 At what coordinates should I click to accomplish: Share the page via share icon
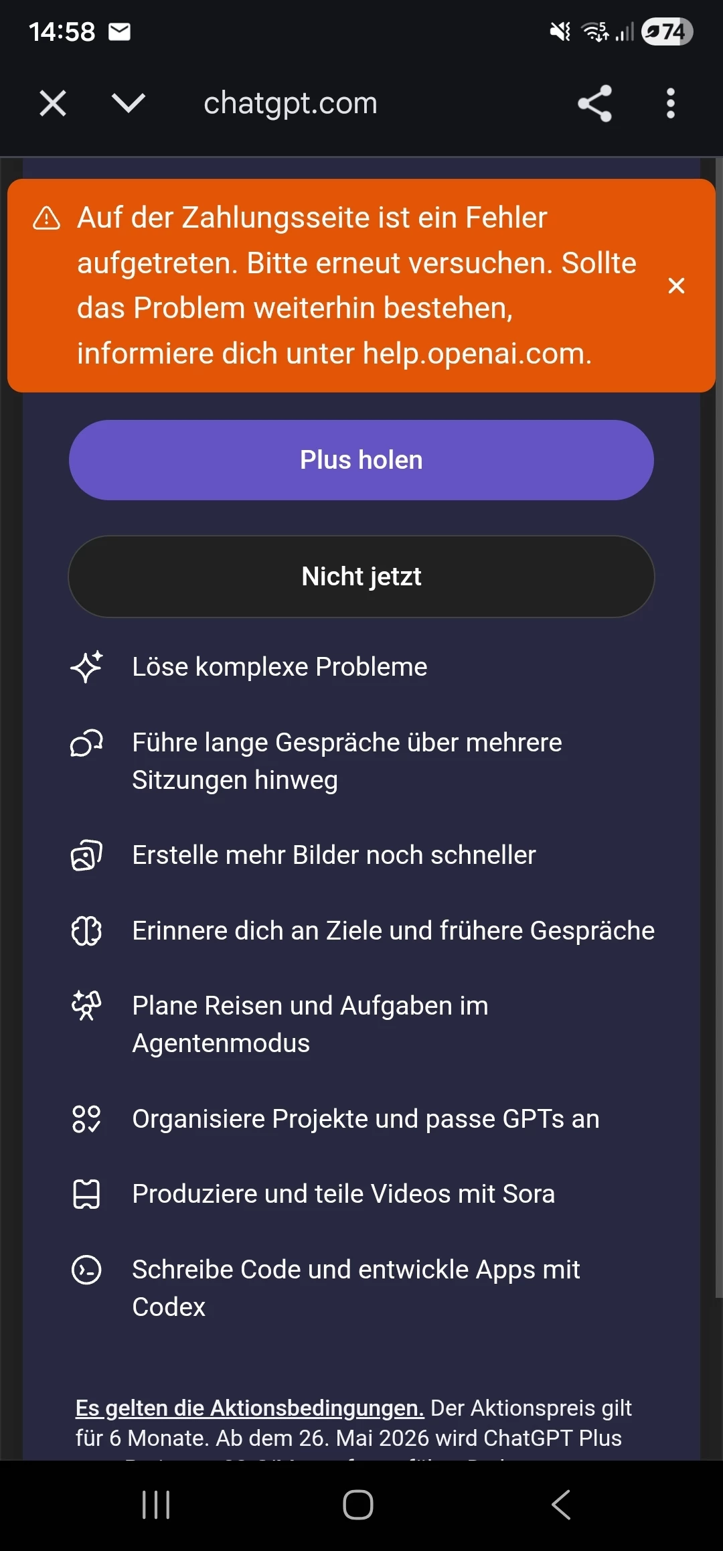click(594, 103)
